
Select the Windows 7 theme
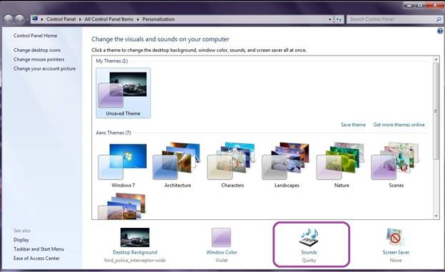click(123, 166)
